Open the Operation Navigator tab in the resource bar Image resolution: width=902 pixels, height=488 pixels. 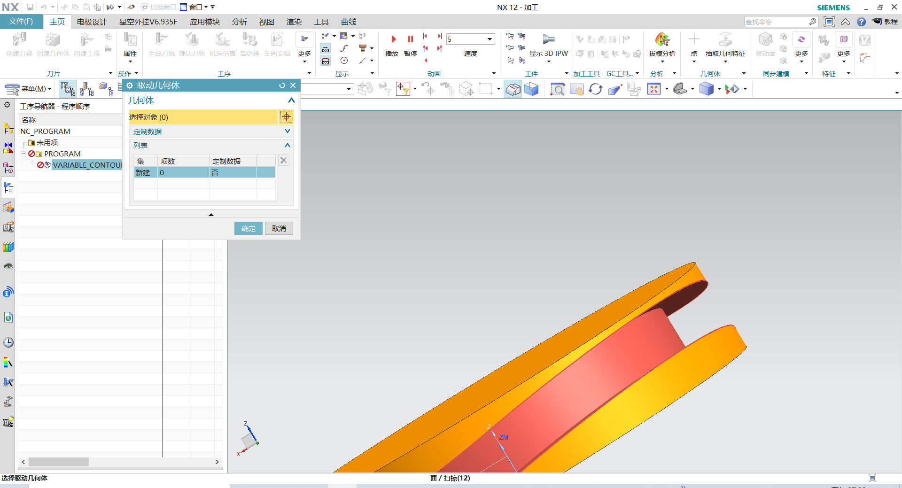coord(8,188)
